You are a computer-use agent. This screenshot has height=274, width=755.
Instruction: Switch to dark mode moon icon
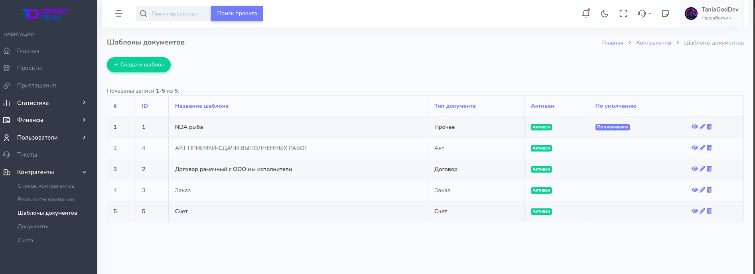605,14
